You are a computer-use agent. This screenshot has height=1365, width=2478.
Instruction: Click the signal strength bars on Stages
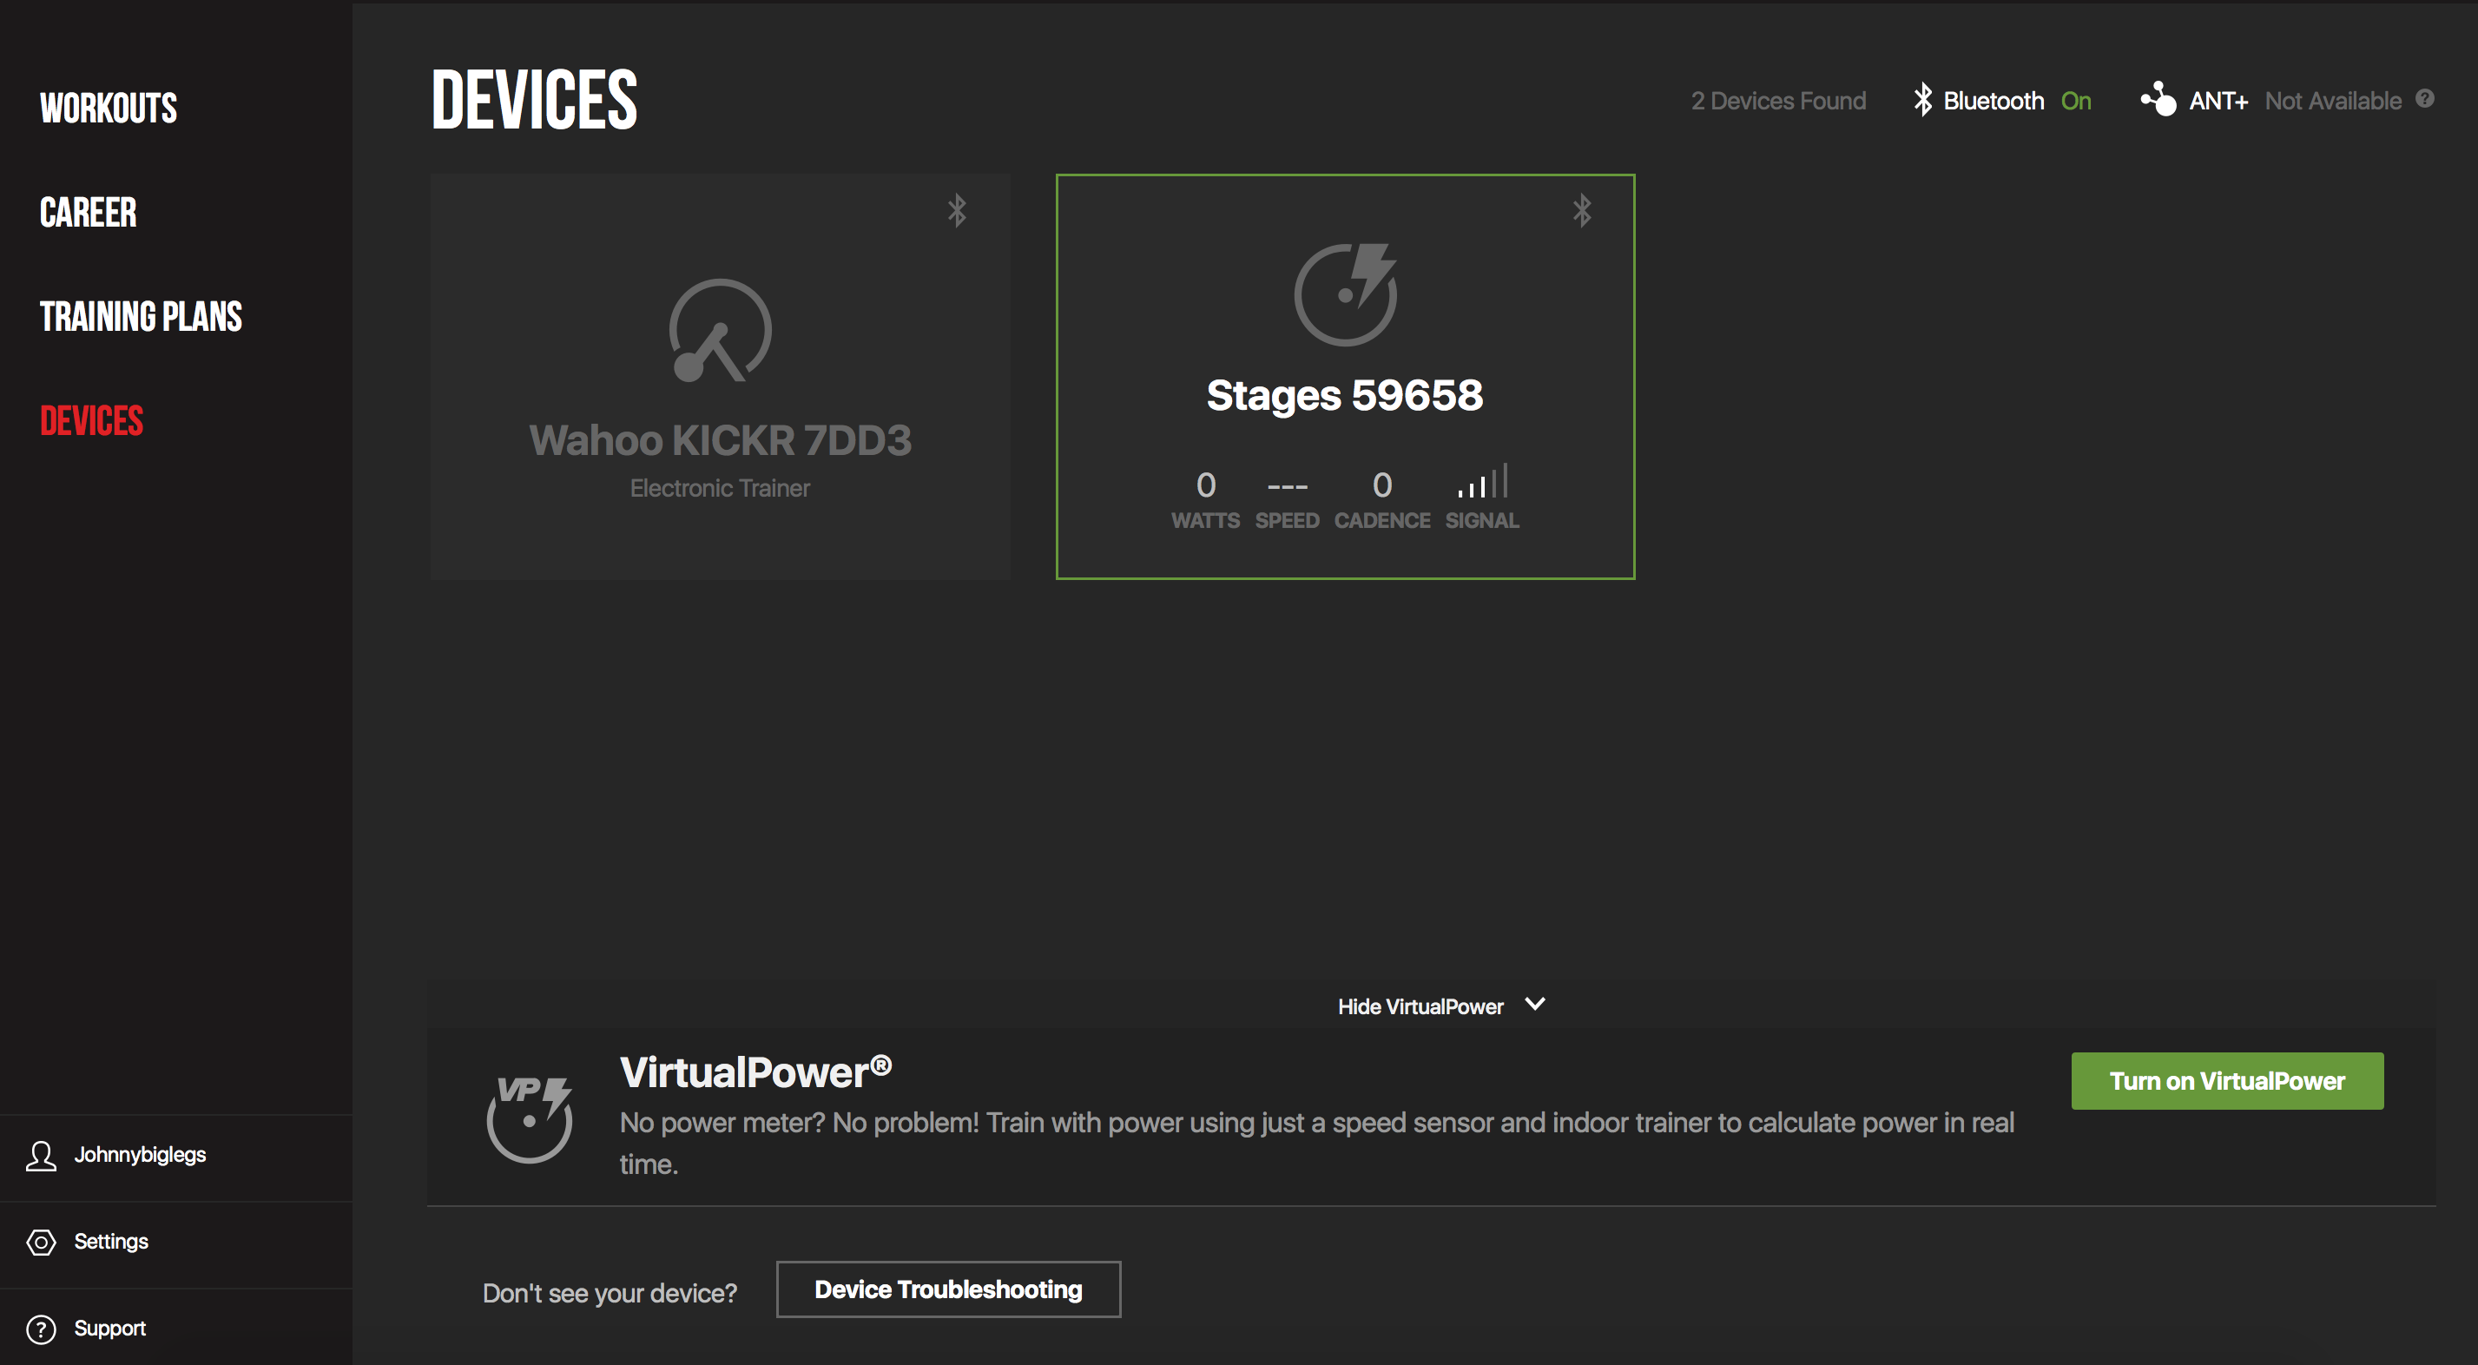[x=1482, y=481]
